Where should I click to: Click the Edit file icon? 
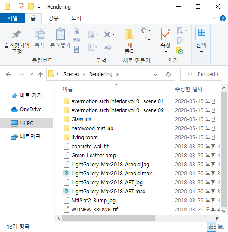pos(180,41)
